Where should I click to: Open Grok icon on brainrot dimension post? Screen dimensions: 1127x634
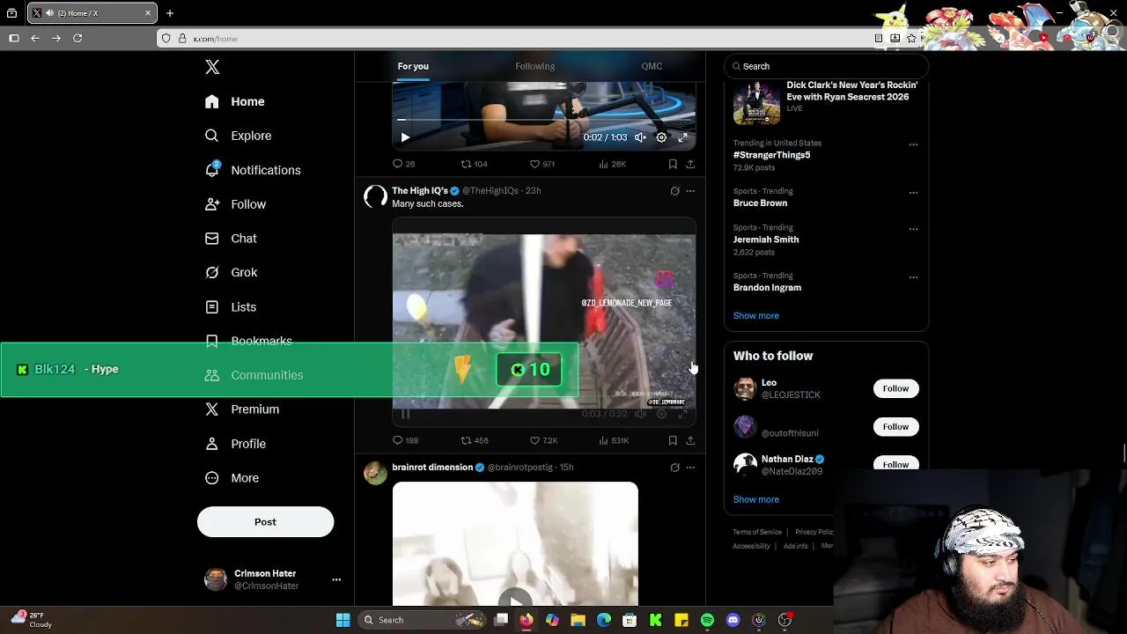(x=674, y=468)
